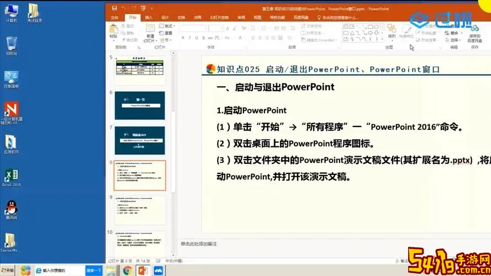The height and width of the screenshot is (276, 491).
Task: Click the Save icon in quick access toolbar
Action: pos(114,8)
